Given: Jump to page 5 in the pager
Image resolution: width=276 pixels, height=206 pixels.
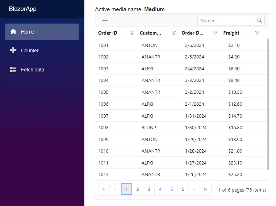Looking at the screenshot, I should click(x=172, y=189).
